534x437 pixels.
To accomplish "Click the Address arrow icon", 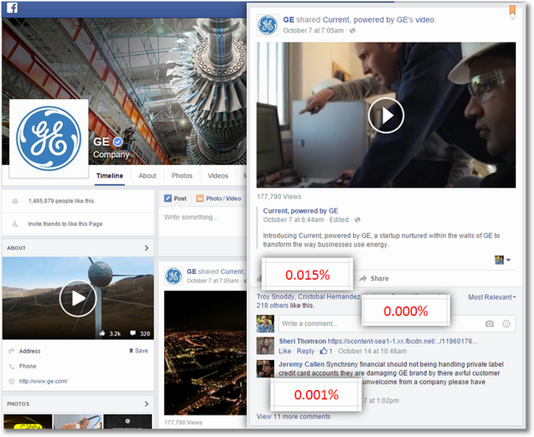I will 12,351.
